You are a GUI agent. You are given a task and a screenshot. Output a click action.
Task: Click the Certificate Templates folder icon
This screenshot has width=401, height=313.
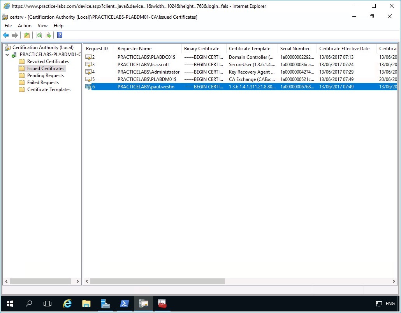[22, 90]
